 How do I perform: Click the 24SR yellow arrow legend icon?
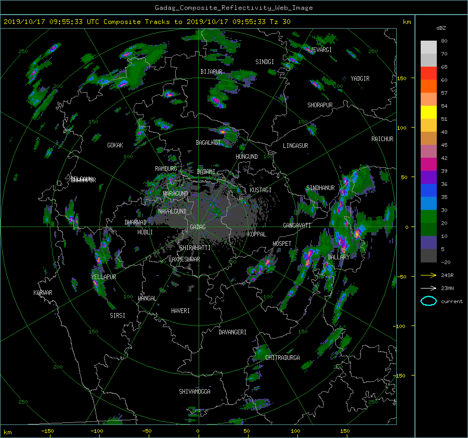(428, 275)
